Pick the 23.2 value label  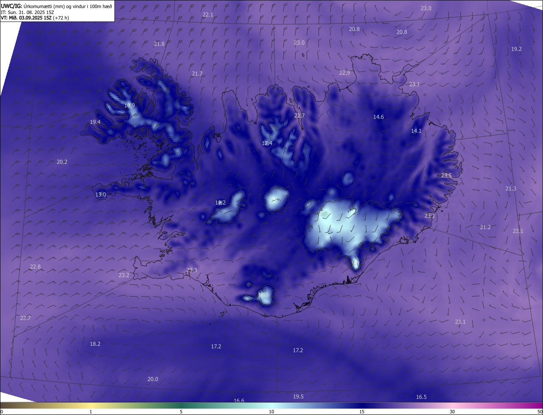[x=124, y=275]
